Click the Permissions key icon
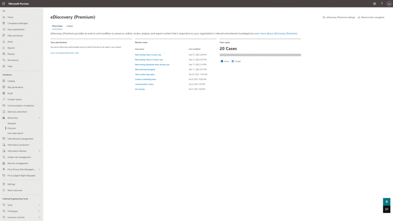This screenshot has height=221, width=393. tap(4, 60)
